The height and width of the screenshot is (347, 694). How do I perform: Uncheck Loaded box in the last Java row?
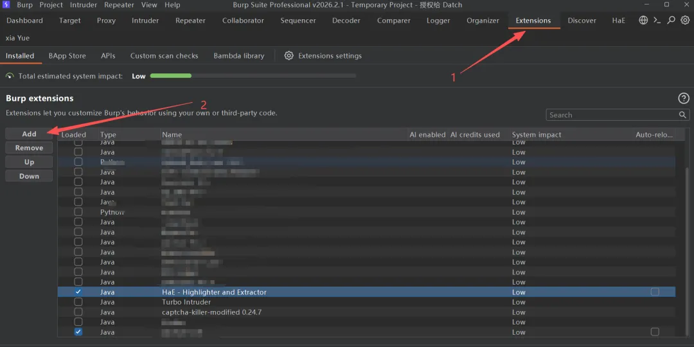click(x=78, y=332)
